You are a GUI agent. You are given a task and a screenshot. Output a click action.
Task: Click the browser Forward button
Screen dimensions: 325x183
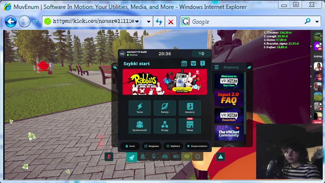click(x=24, y=22)
